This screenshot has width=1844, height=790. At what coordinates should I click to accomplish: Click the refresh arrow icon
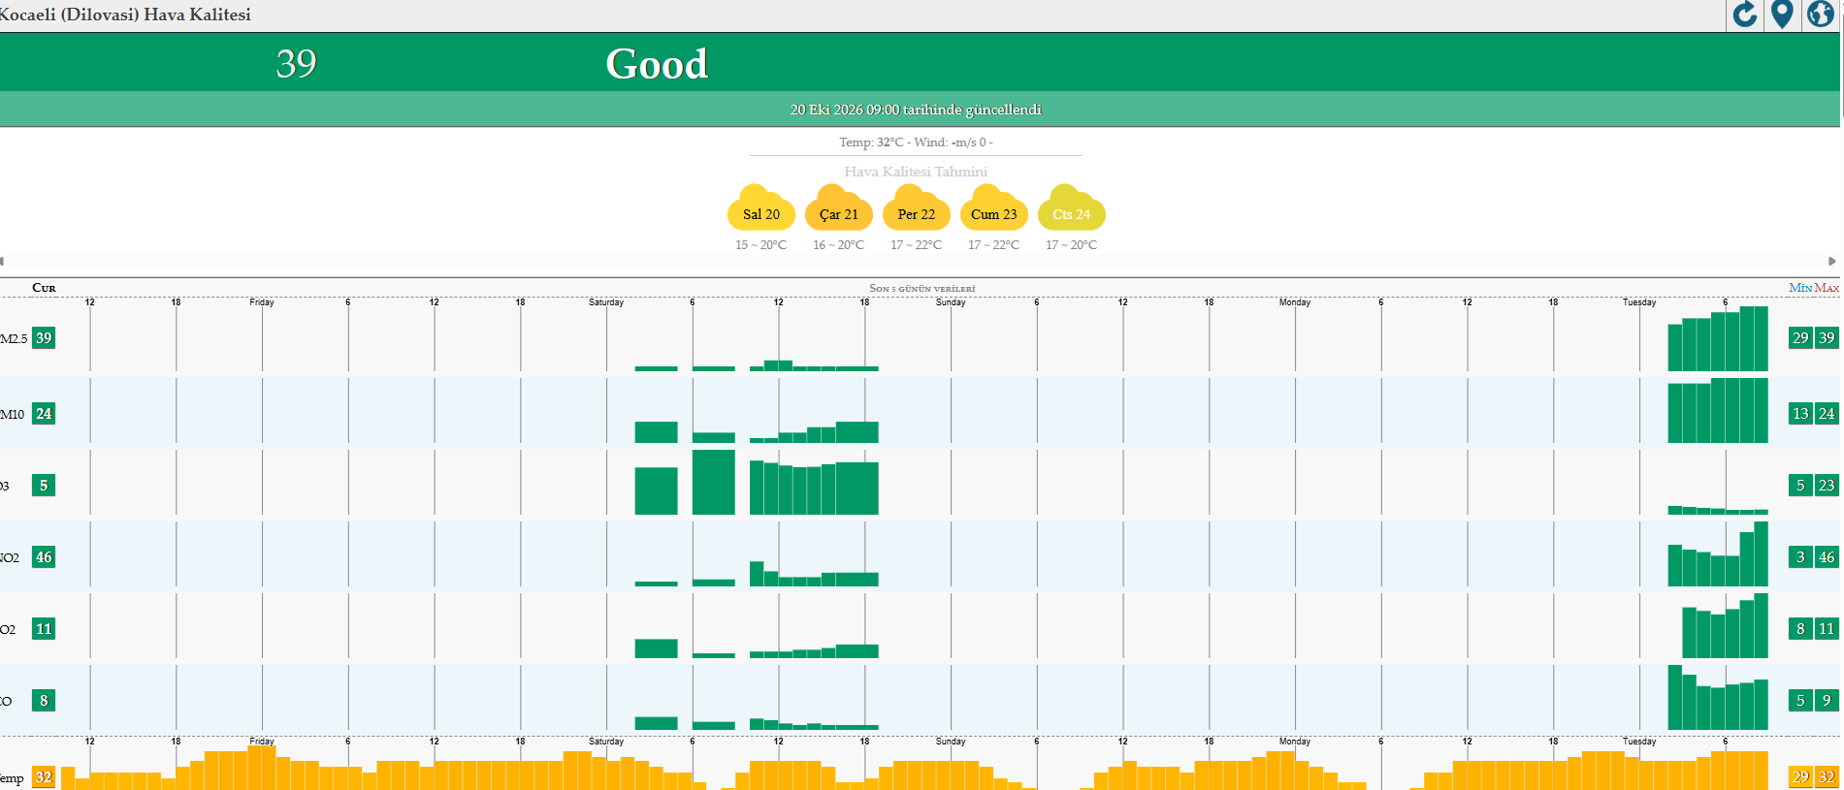[x=1744, y=15]
